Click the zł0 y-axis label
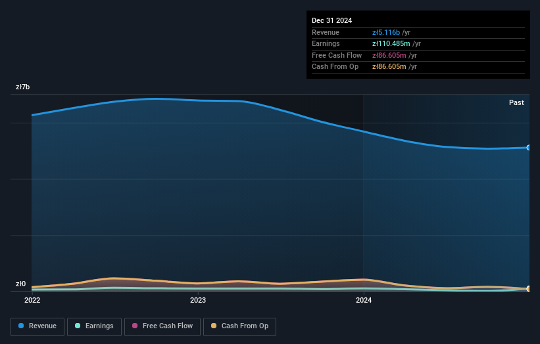540x344 pixels. click(x=20, y=284)
